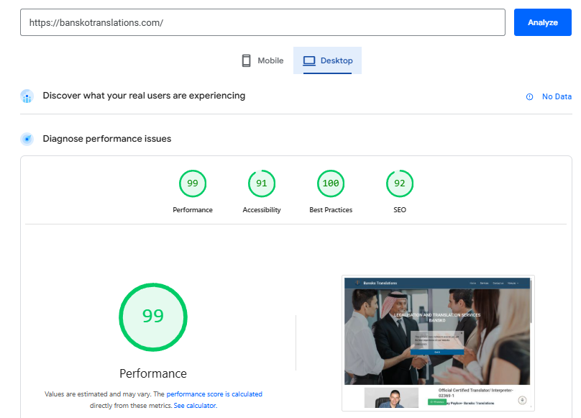Click the SEO label
This screenshot has height=418, width=581.
click(x=400, y=210)
